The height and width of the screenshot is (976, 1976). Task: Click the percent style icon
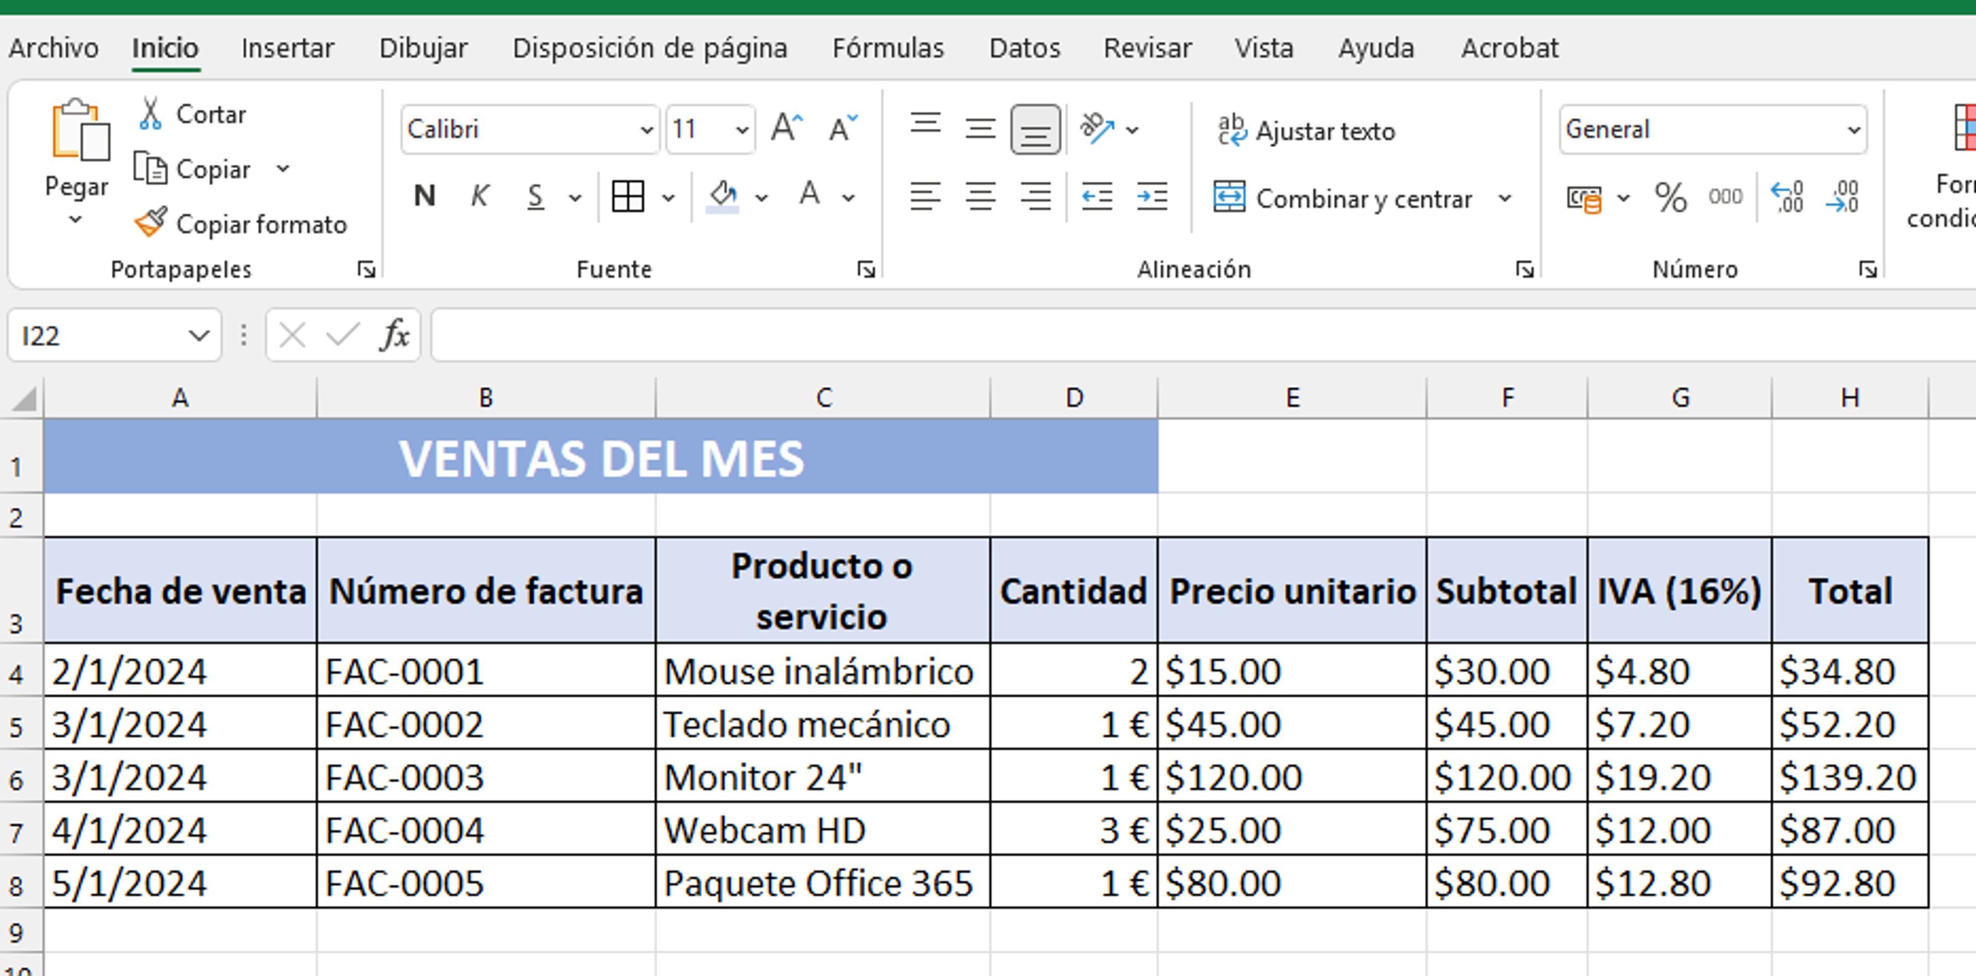[x=1670, y=197]
